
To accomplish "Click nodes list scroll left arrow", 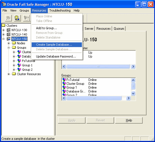I will pos(64,66).
